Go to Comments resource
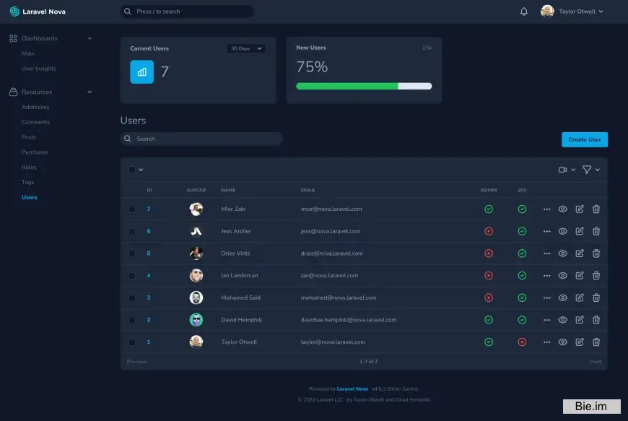 35,122
